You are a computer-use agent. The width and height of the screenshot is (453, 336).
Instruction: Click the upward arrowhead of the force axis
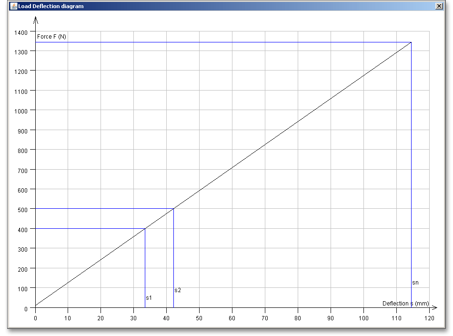[x=35, y=20]
